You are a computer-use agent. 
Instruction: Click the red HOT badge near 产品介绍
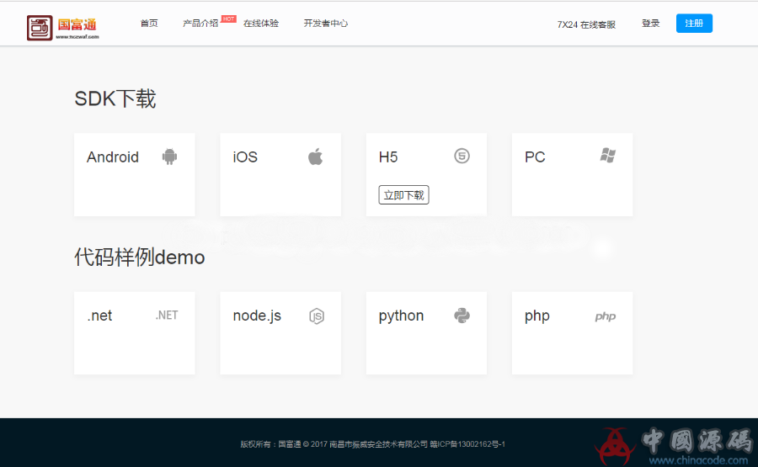pyautogui.click(x=228, y=19)
